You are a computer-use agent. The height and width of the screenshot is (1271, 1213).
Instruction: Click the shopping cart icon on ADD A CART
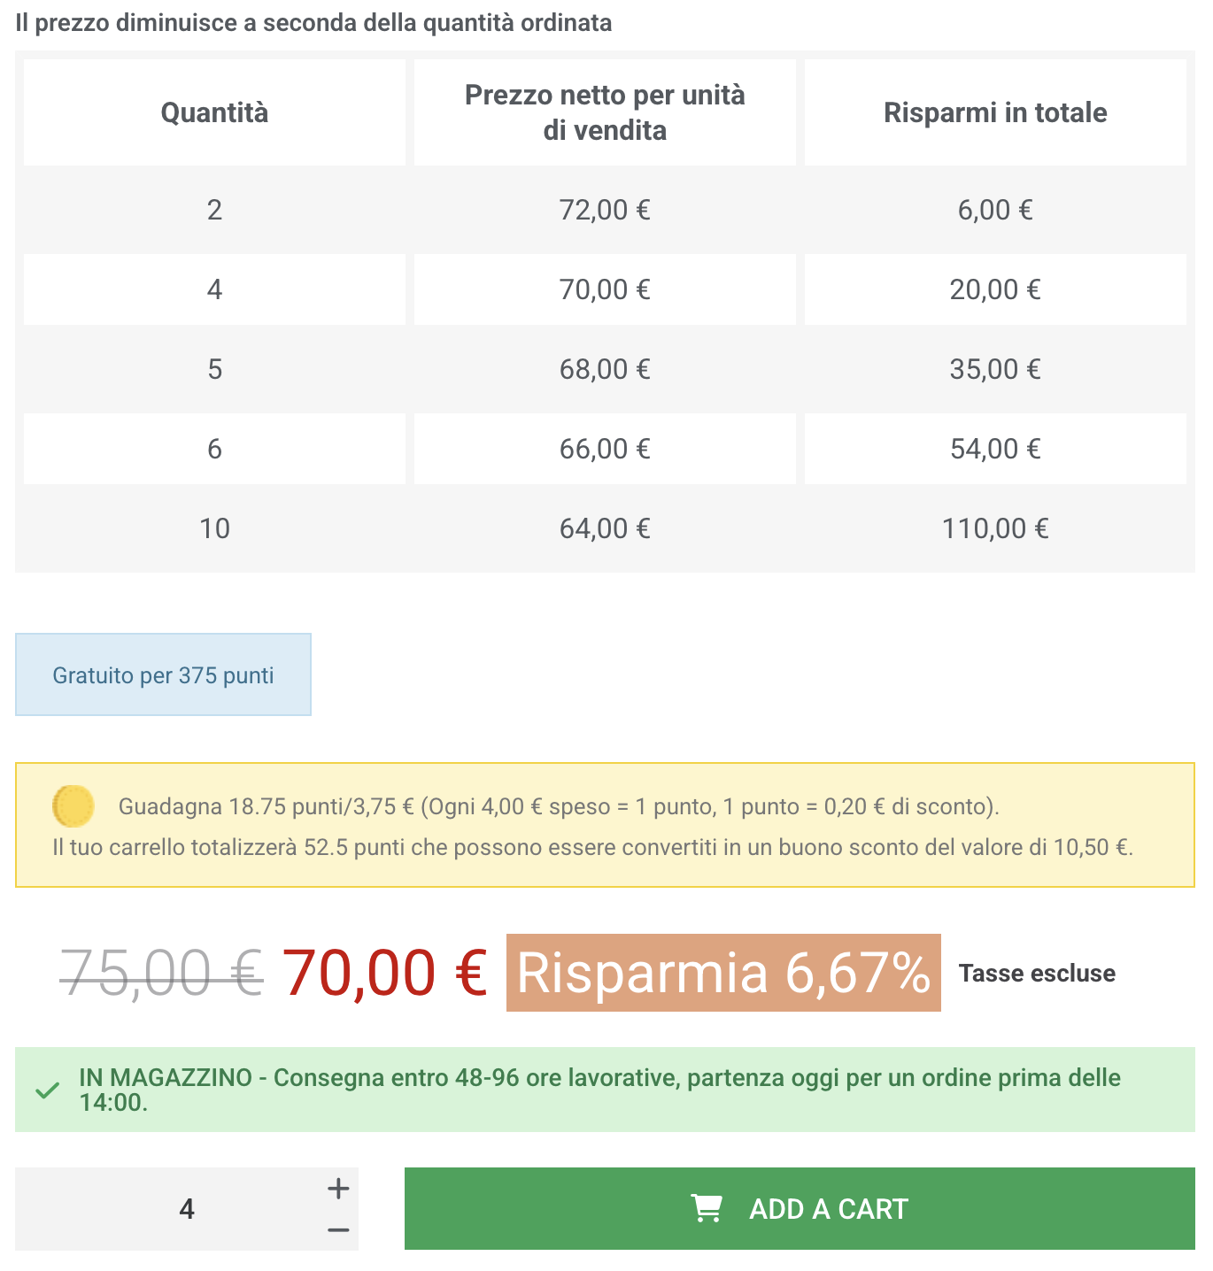706,1207
